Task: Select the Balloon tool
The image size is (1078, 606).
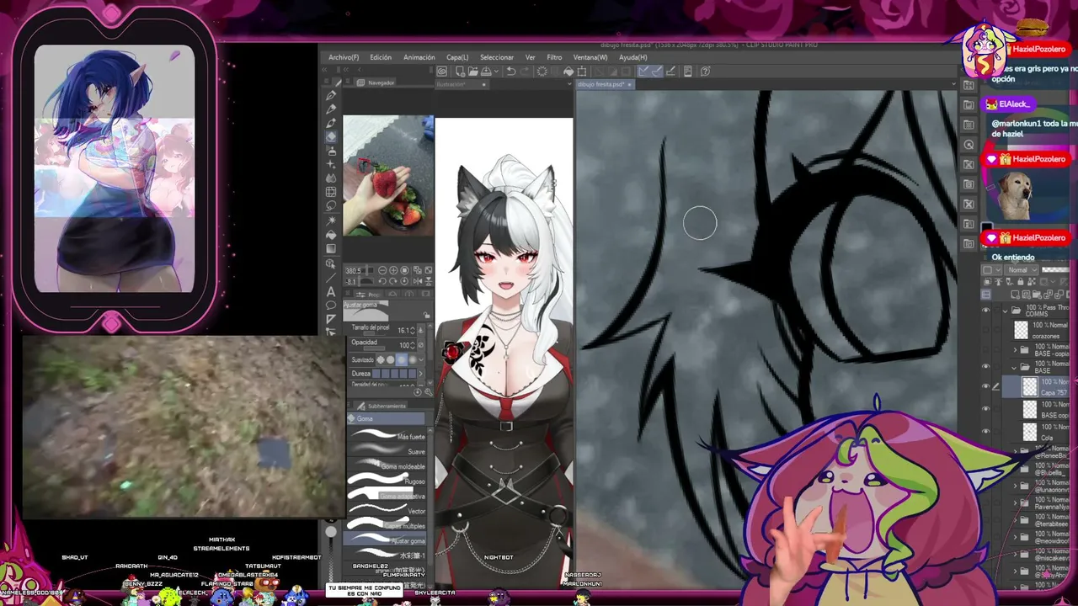Action: coord(331,305)
